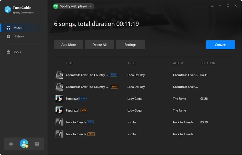242x155 pixels.
Task: Click album art of back to friends MP3 row
Action: 59,122
